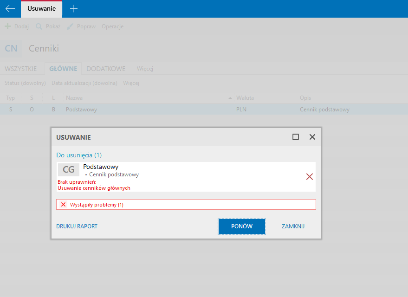Switch to the WSZYSTKIE tab

click(x=20, y=69)
